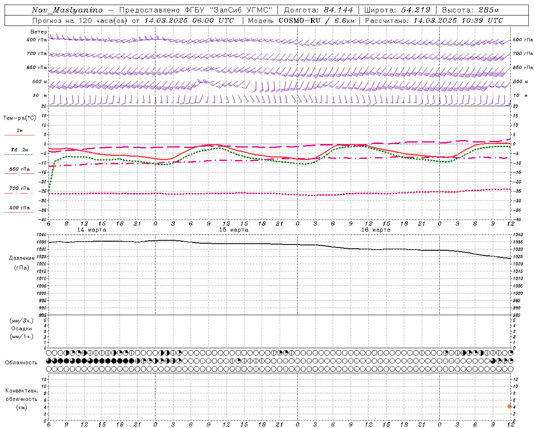Click the Конвективн. label
Viewport: 535px width, 428px height.
tap(22, 391)
